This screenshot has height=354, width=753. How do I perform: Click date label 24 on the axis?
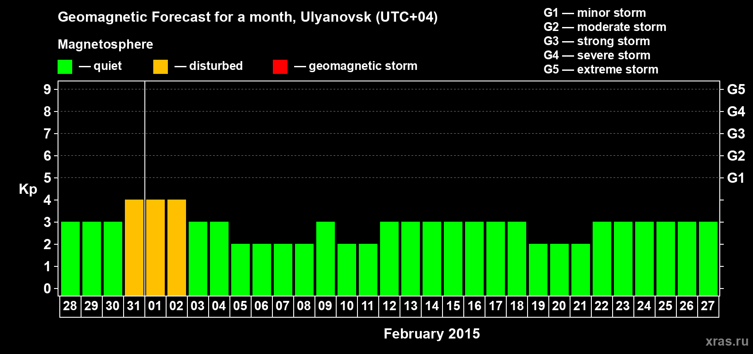644,306
